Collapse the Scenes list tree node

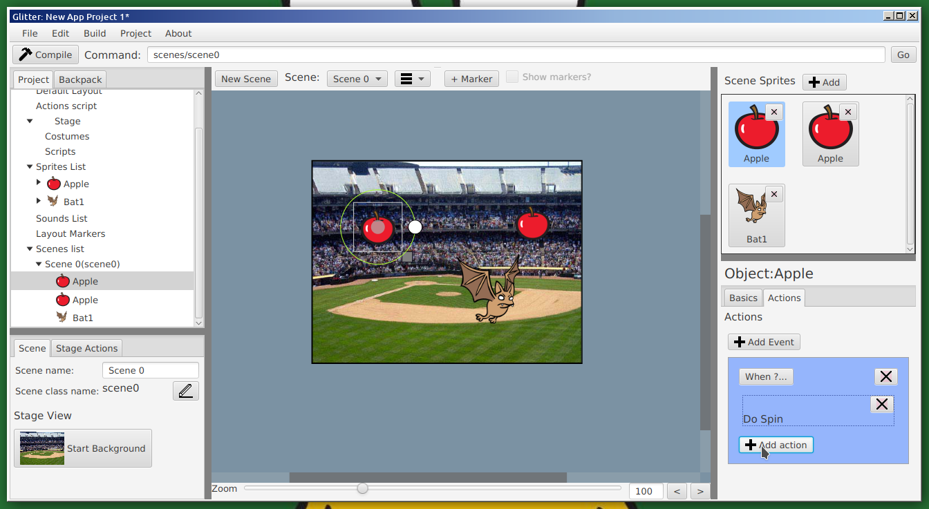tap(30, 249)
